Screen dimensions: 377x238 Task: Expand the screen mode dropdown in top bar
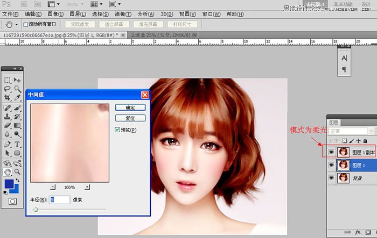coord(114,4)
